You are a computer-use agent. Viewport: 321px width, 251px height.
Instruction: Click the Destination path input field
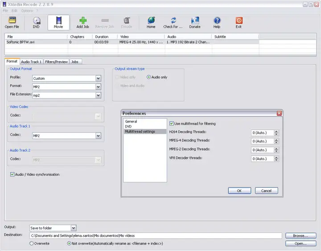click(156, 236)
